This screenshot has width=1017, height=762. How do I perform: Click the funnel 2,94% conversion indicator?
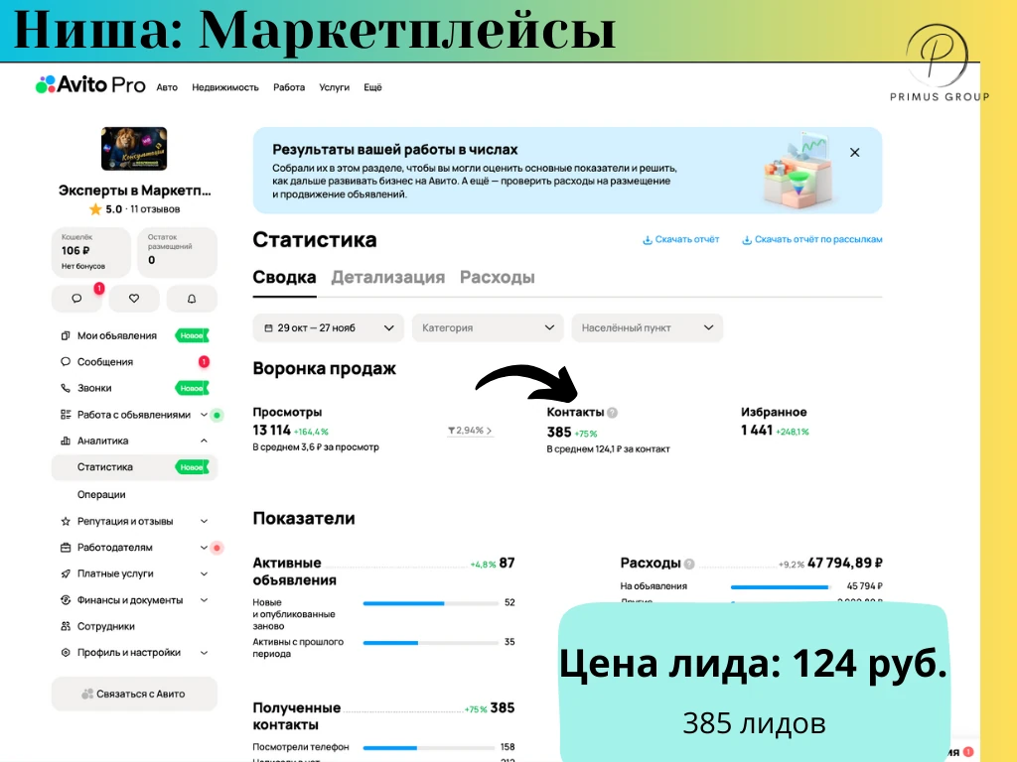(x=470, y=431)
